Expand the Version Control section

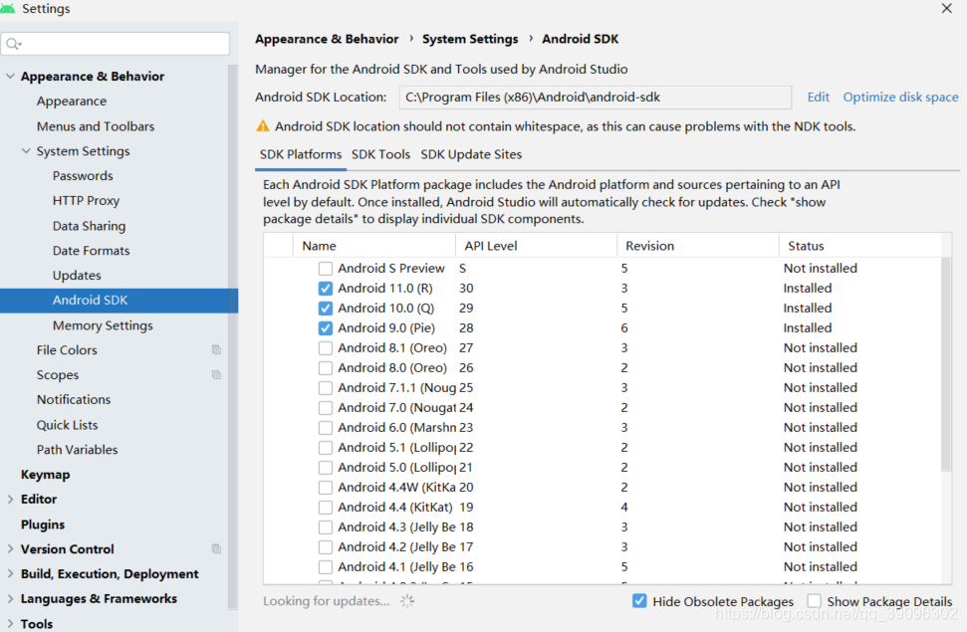click(x=10, y=548)
